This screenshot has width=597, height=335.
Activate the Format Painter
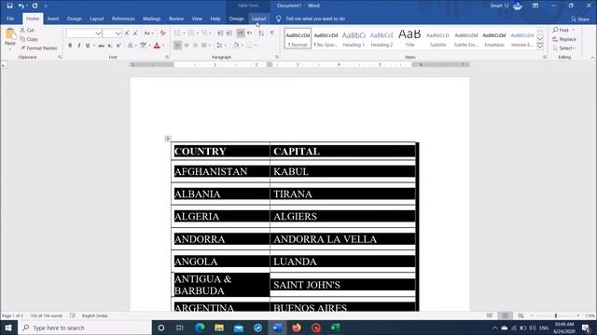coord(38,48)
